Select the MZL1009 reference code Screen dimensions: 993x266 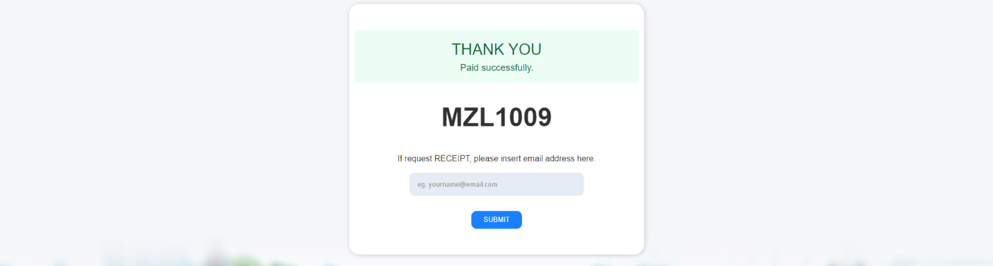496,117
